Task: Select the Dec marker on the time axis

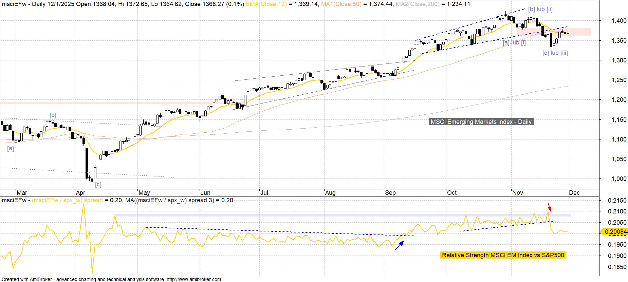Action: pyautogui.click(x=574, y=193)
